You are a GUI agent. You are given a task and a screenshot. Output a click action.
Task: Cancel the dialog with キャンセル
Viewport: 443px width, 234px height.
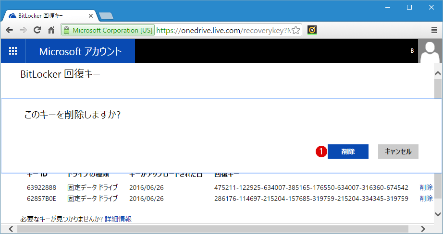(398, 152)
